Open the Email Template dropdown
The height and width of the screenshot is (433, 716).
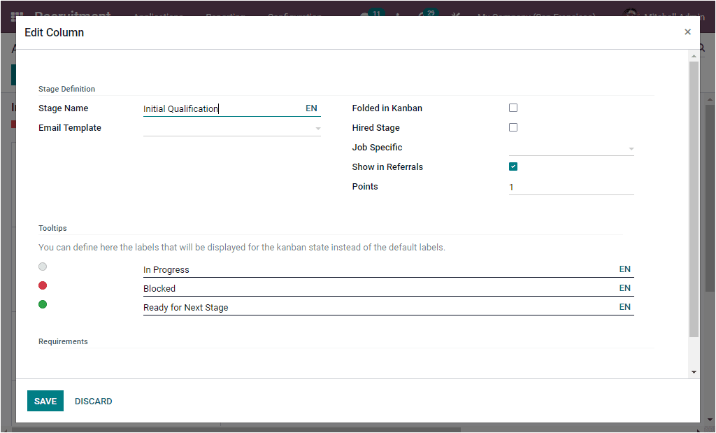[x=318, y=128]
